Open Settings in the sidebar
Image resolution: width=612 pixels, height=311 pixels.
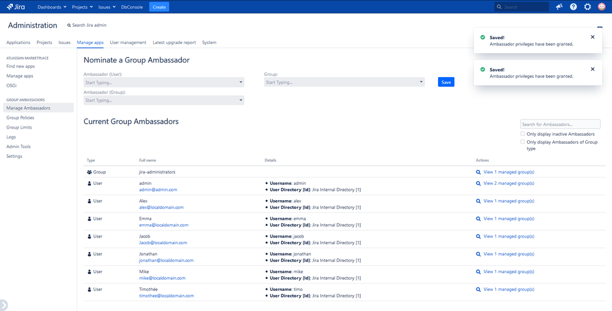click(15, 156)
